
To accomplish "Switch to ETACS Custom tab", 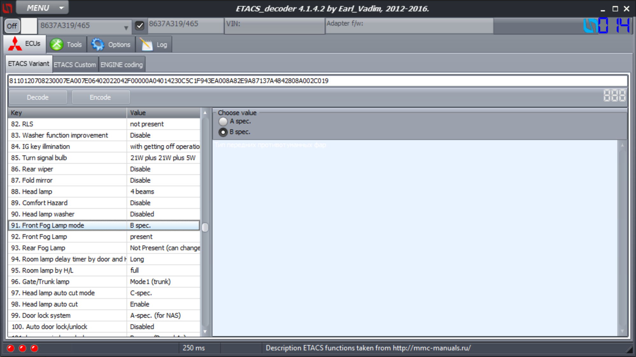I will (x=75, y=65).
